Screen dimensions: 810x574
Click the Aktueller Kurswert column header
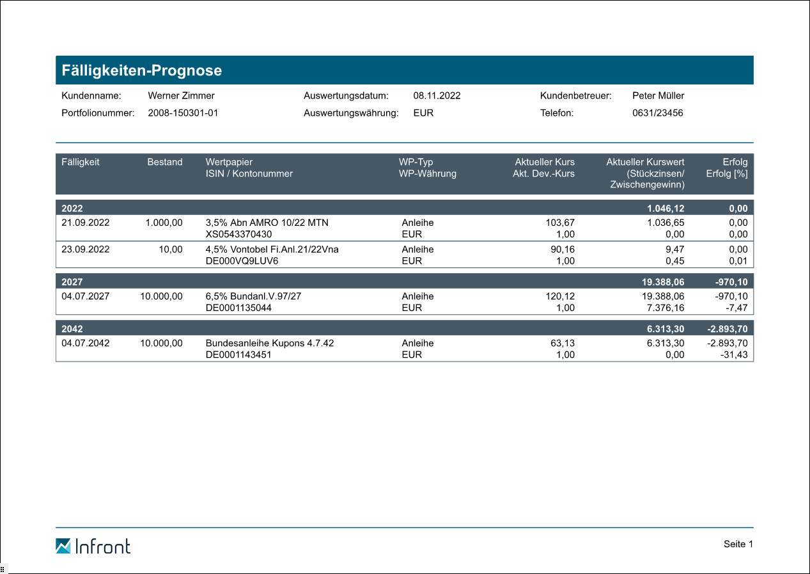point(645,163)
